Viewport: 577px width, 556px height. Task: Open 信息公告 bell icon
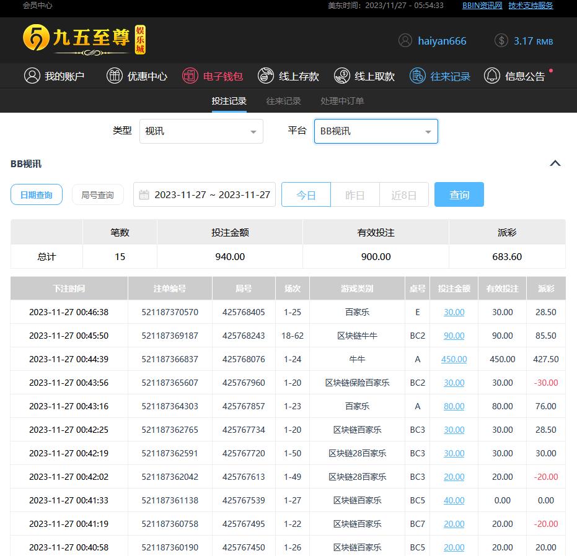click(x=492, y=76)
